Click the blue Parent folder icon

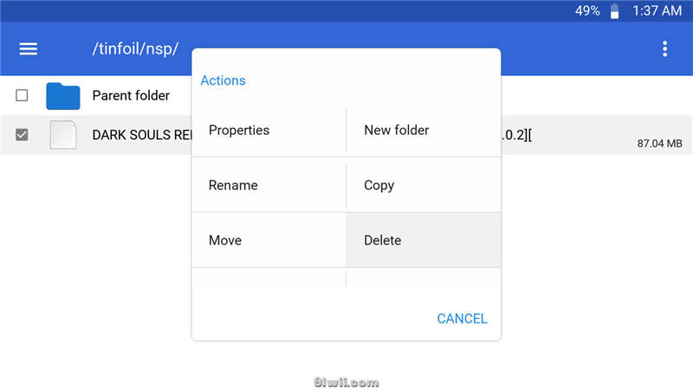pos(62,96)
